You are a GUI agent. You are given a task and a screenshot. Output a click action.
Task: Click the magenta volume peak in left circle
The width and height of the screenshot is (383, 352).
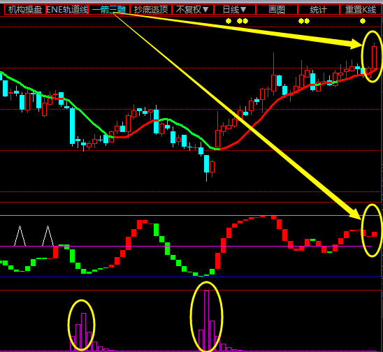(83, 332)
